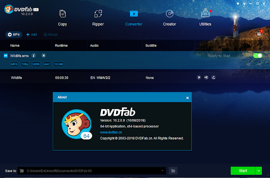The height and width of the screenshot is (178, 270).
Task: Click the AAC audio tag
Action: (47, 64)
